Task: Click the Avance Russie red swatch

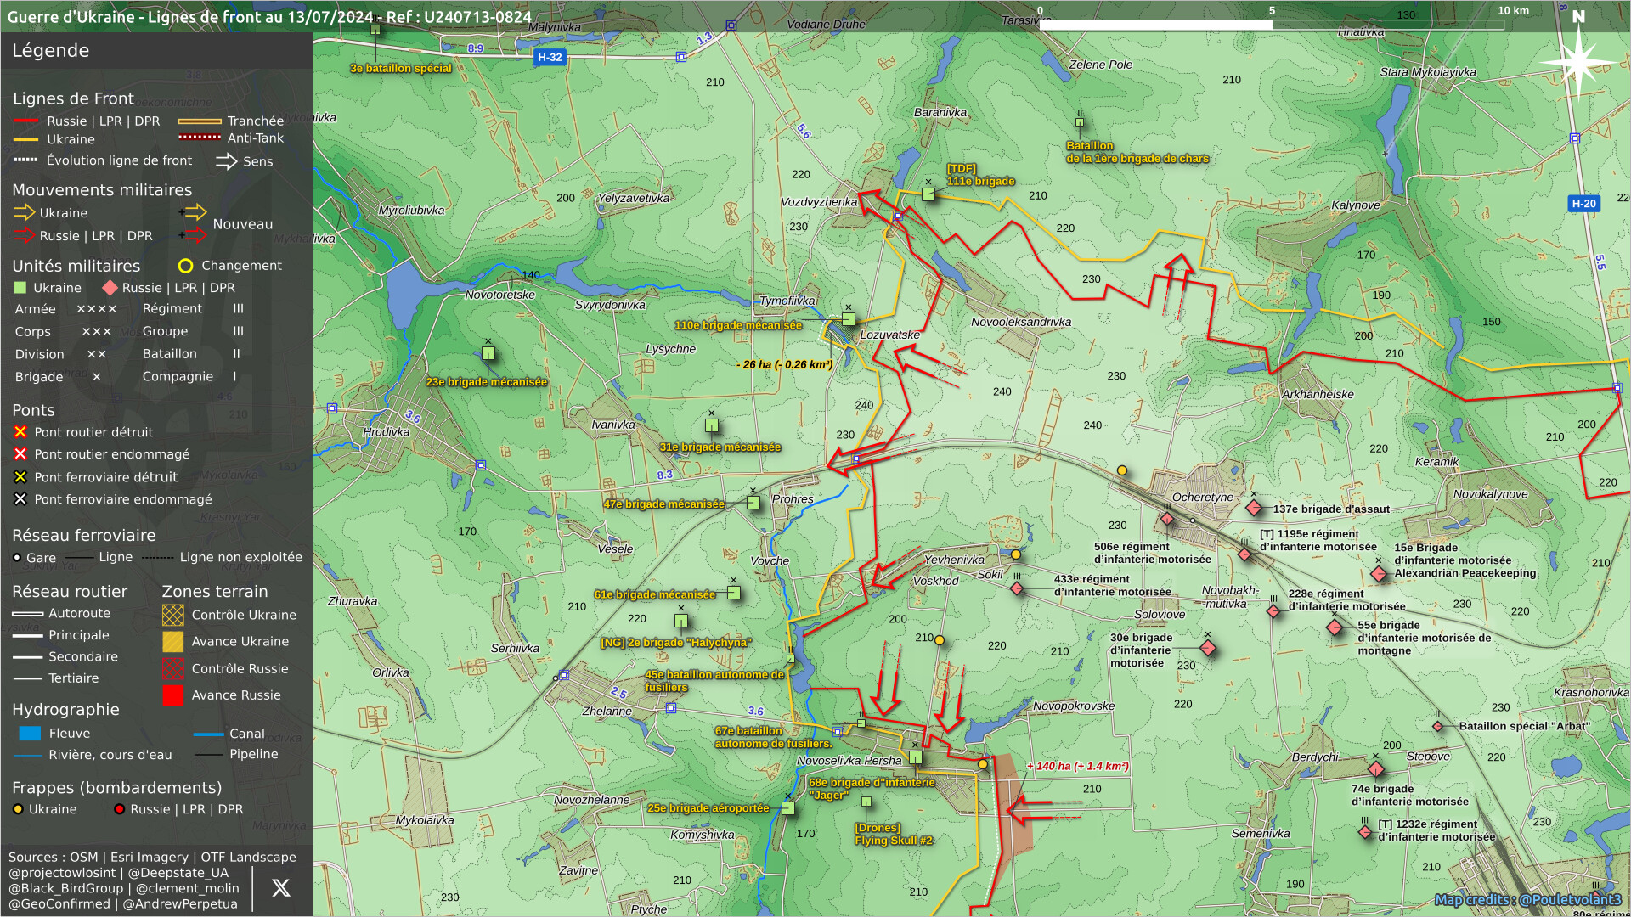Action: pyautogui.click(x=173, y=695)
